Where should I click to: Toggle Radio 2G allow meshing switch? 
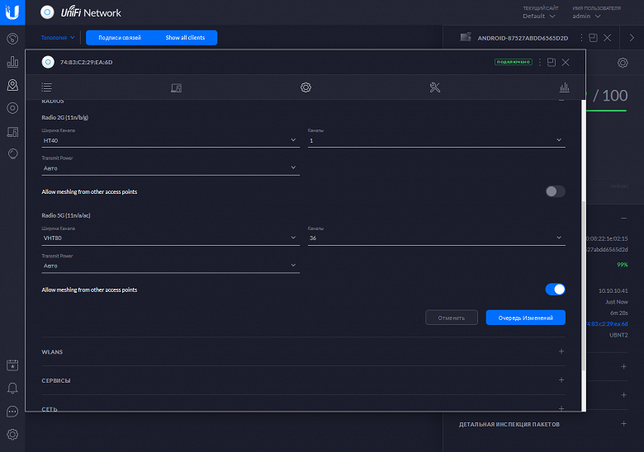(x=556, y=191)
